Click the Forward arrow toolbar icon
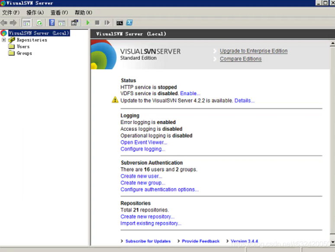The height and width of the screenshot is (252, 335). [x=13, y=23]
